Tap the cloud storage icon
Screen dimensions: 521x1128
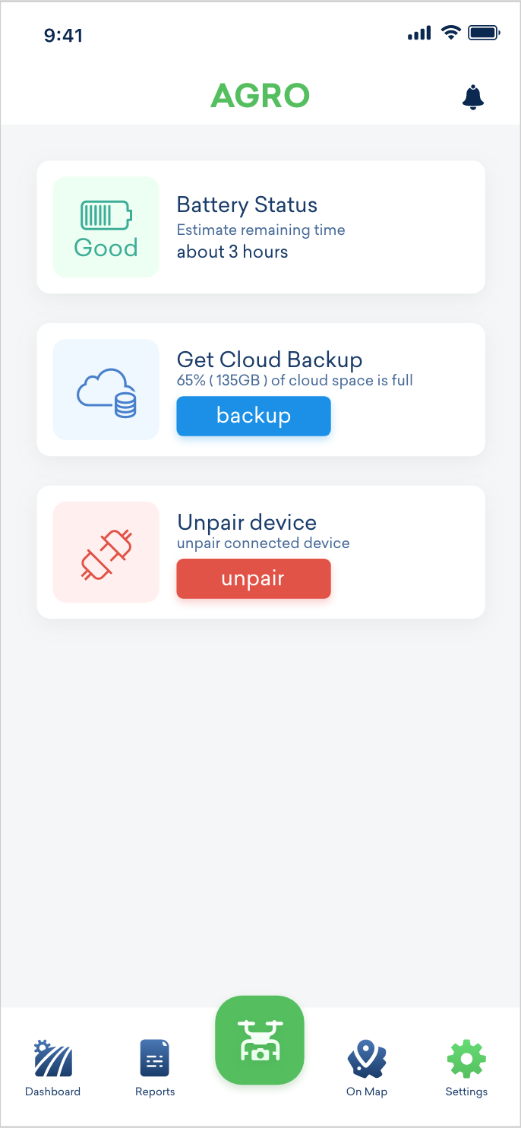(106, 390)
